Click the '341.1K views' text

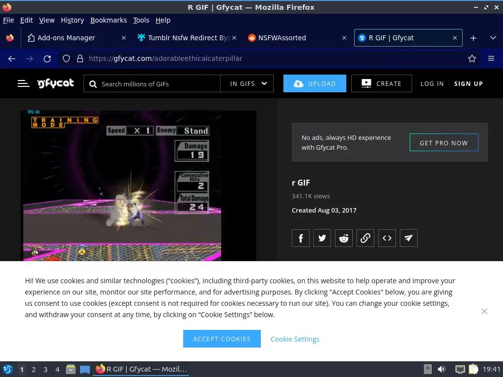coord(311,196)
